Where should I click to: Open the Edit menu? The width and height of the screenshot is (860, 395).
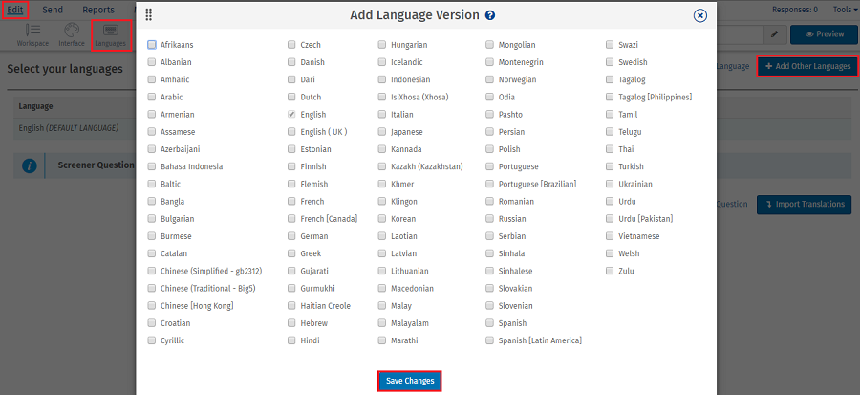pyautogui.click(x=15, y=10)
